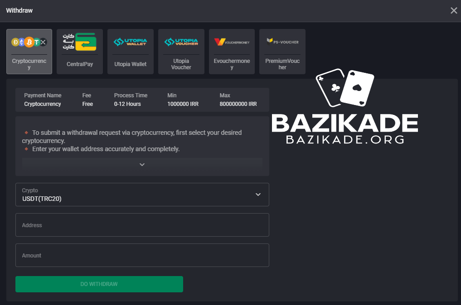
Task: Focus the Amount input field
Action: (142, 255)
